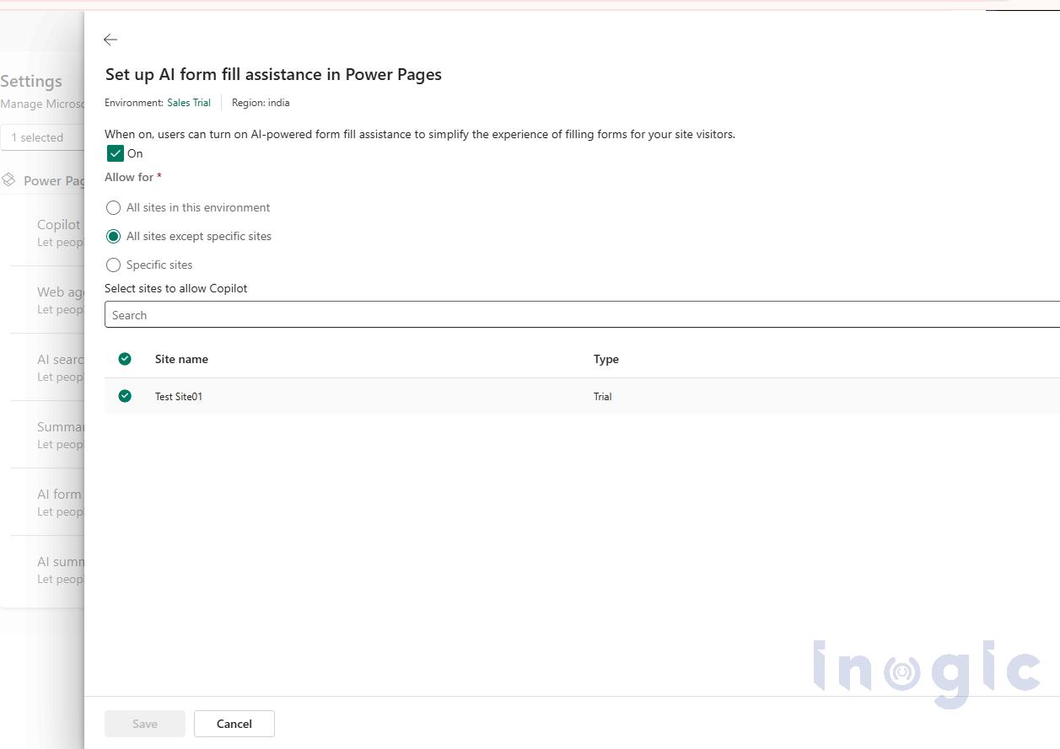
Task: Choose the Specific sites radio option
Action: (113, 265)
